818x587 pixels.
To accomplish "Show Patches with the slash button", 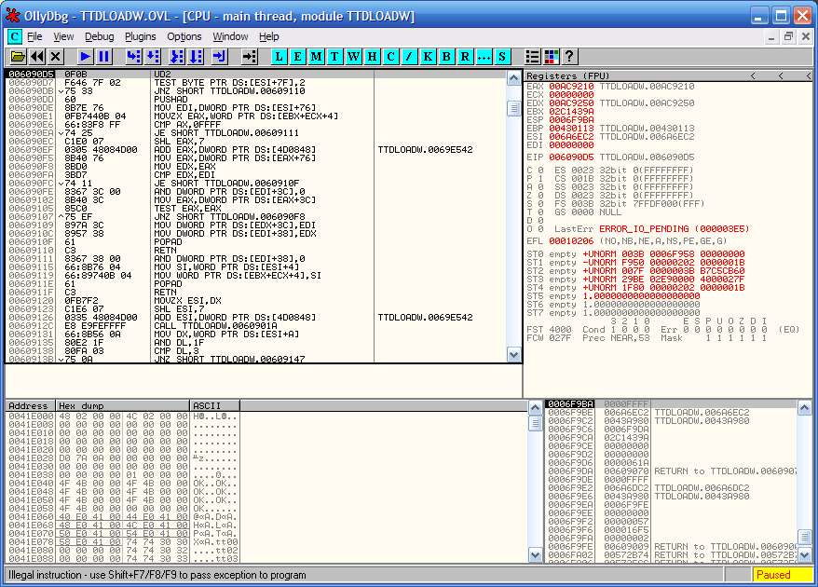I will (x=409, y=56).
